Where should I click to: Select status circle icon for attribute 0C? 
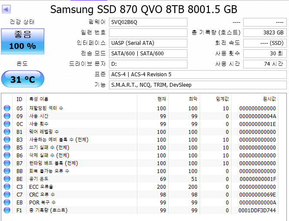(7, 124)
